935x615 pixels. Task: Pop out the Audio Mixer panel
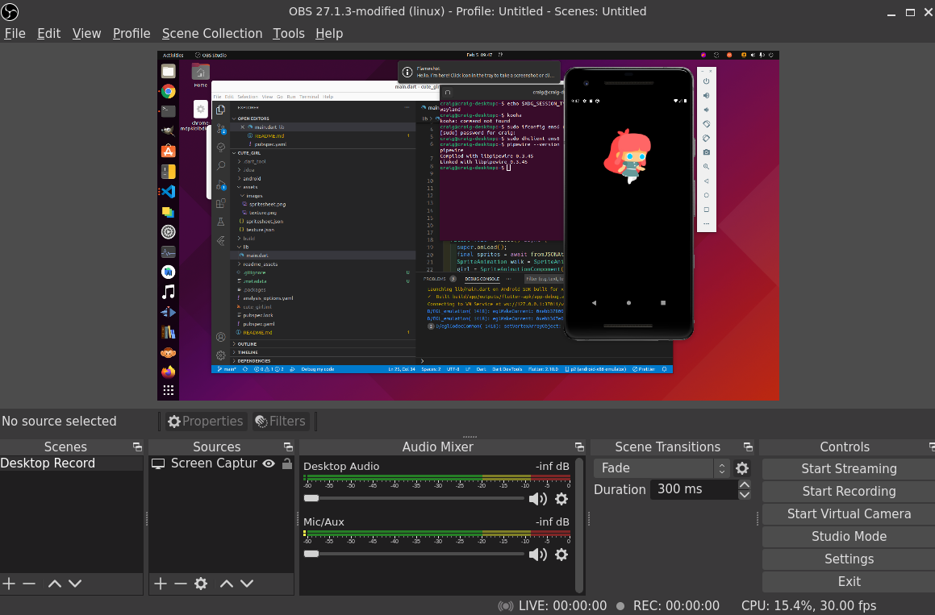[x=578, y=447]
